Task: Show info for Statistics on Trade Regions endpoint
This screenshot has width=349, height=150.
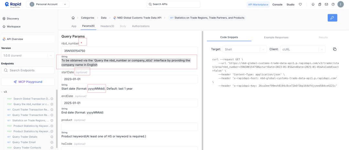Action: 52,120
